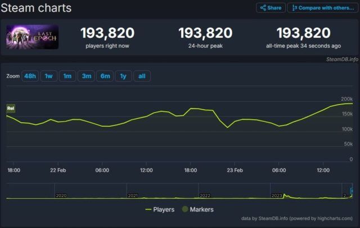Screen dimensions: 360x228
Task: Click the 100k y-axis label
Action: pos(347,129)
